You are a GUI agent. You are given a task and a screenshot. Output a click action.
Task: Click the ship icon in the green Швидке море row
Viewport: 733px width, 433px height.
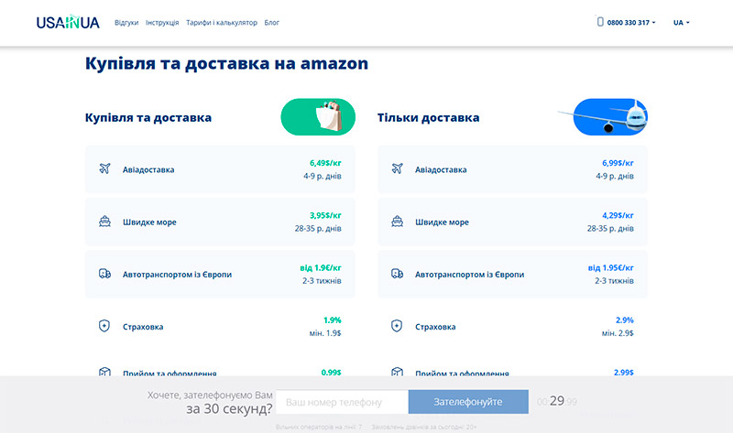104,222
